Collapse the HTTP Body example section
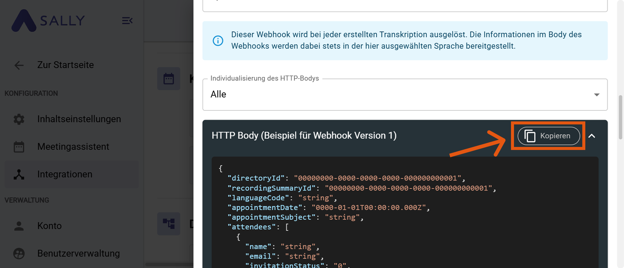This screenshot has width=624, height=268. coord(592,136)
